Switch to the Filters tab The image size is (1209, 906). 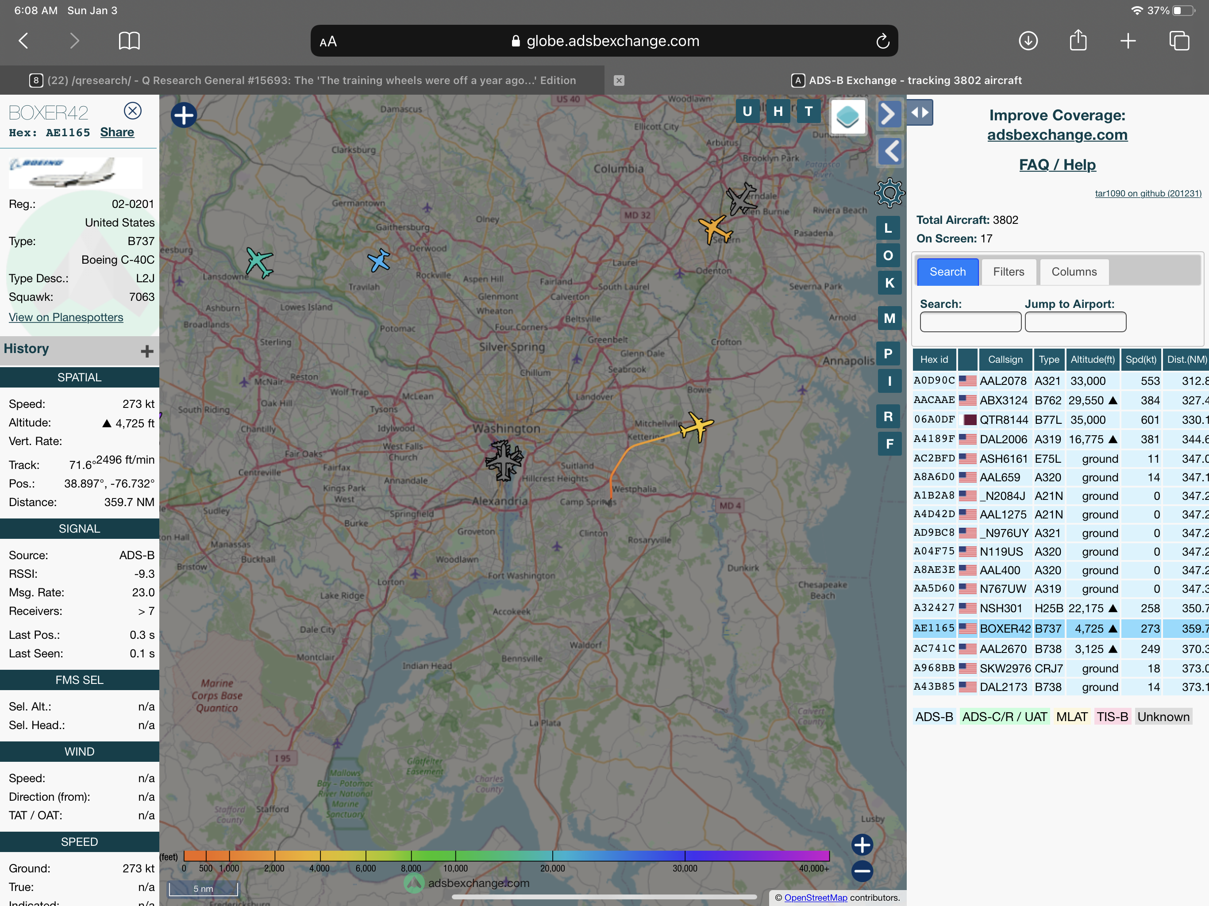pos(1009,272)
